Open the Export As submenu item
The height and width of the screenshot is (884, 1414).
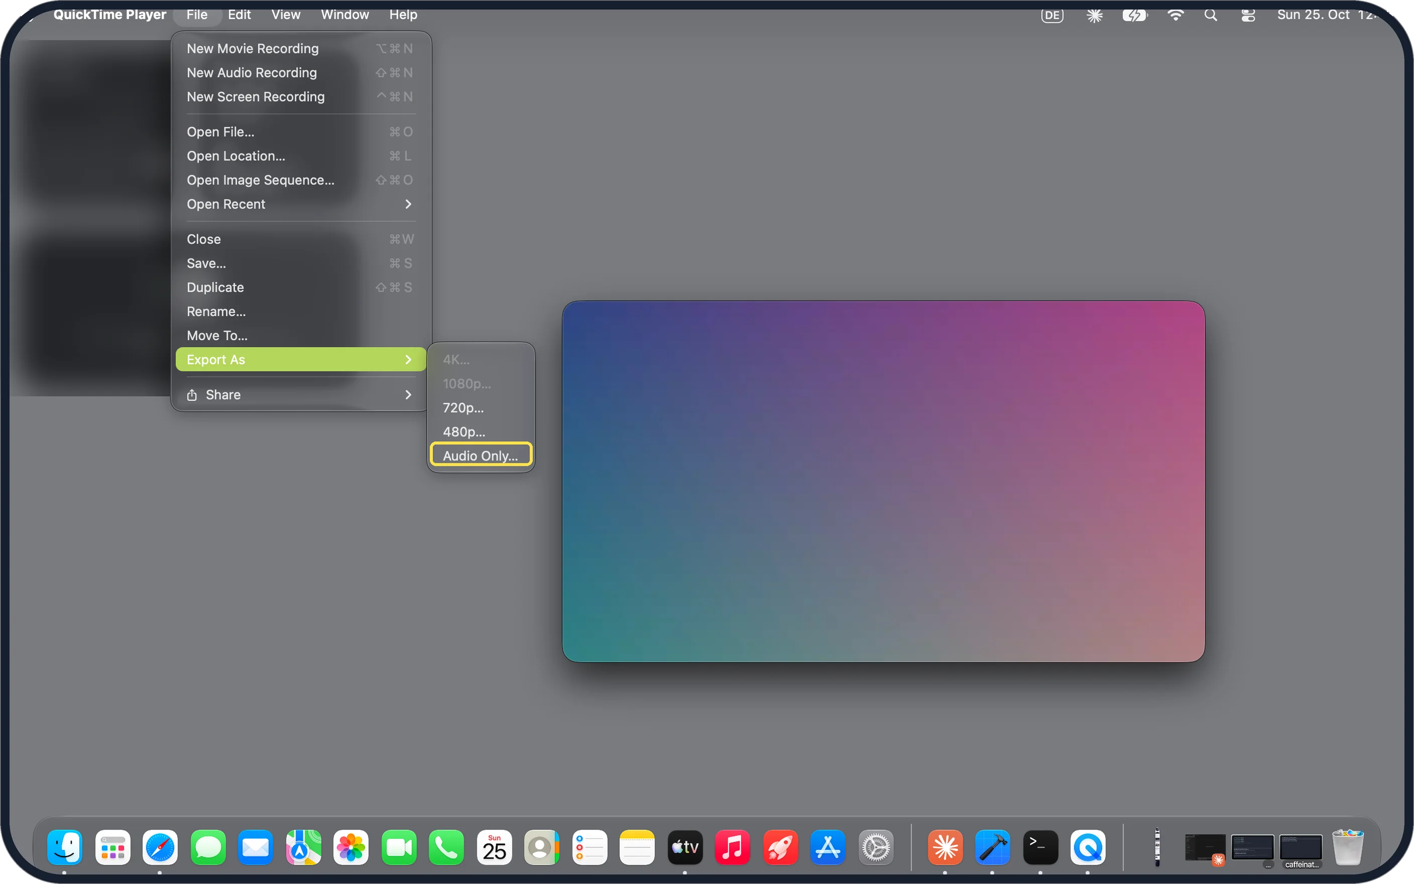tap(300, 360)
